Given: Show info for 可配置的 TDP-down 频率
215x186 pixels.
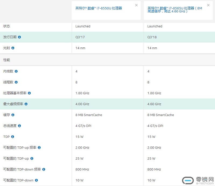Looking at the screenshot, I should [x=44, y=169].
